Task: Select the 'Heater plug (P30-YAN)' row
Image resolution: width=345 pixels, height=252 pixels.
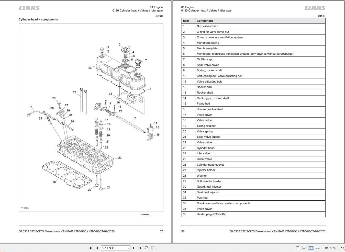Action: click(x=253, y=214)
